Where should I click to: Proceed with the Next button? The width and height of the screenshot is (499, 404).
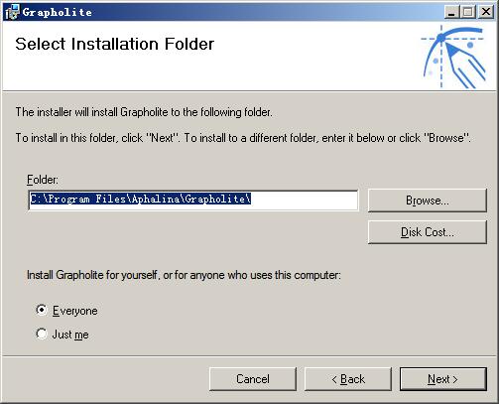click(443, 379)
